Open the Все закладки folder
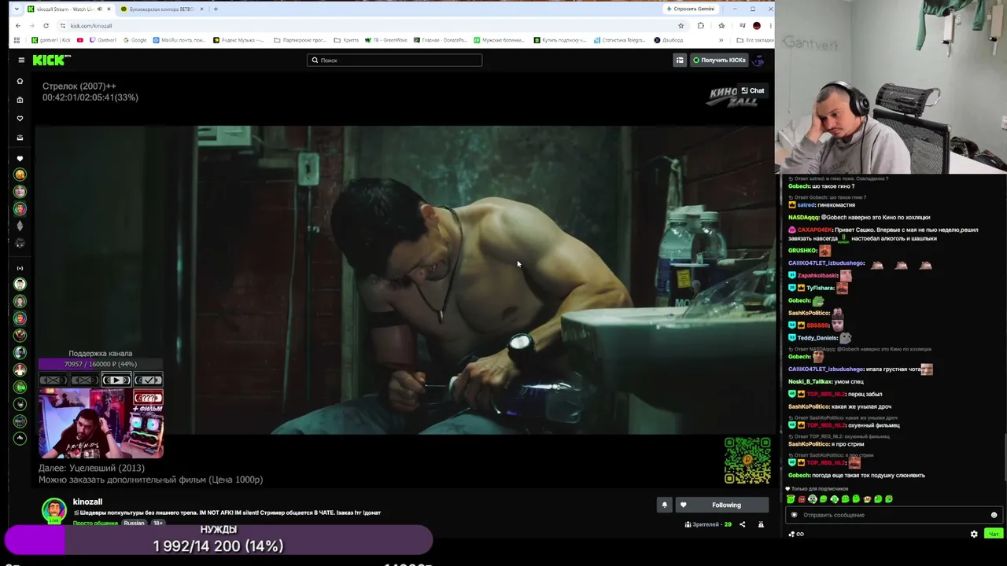The height and width of the screenshot is (566, 1007). (755, 40)
